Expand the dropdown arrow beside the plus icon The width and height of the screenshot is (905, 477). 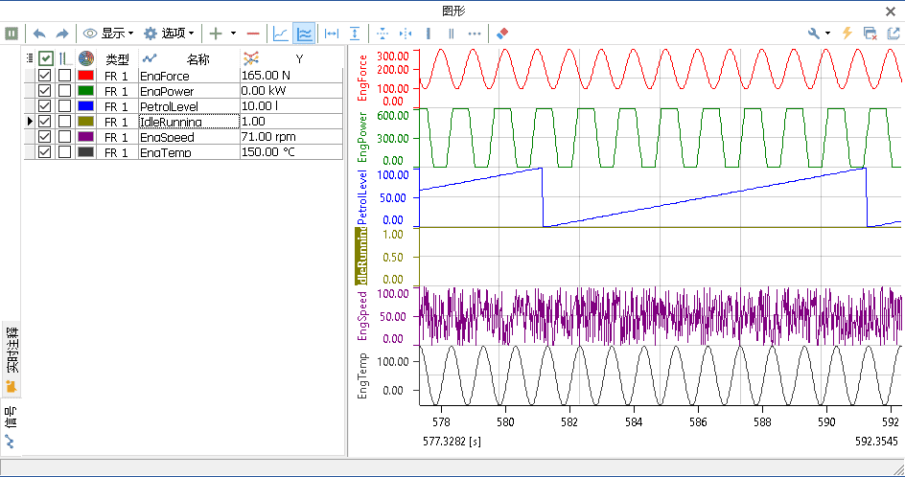pyautogui.click(x=233, y=33)
